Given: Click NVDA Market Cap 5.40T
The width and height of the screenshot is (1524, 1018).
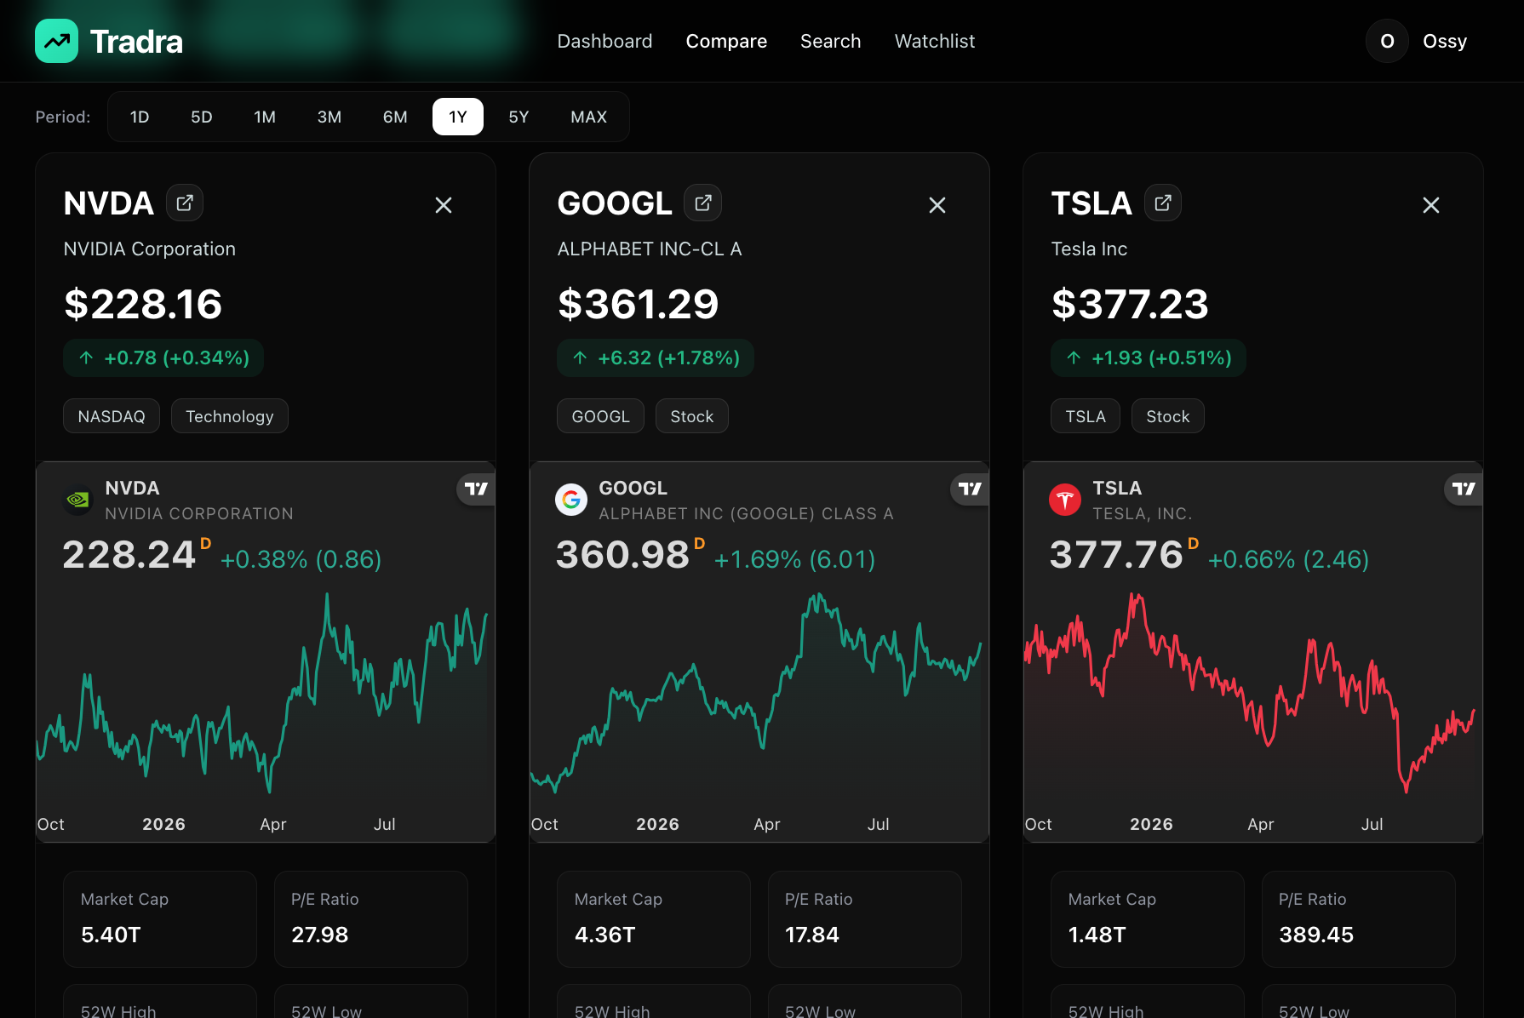Looking at the screenshot, I should click(160, 918).
